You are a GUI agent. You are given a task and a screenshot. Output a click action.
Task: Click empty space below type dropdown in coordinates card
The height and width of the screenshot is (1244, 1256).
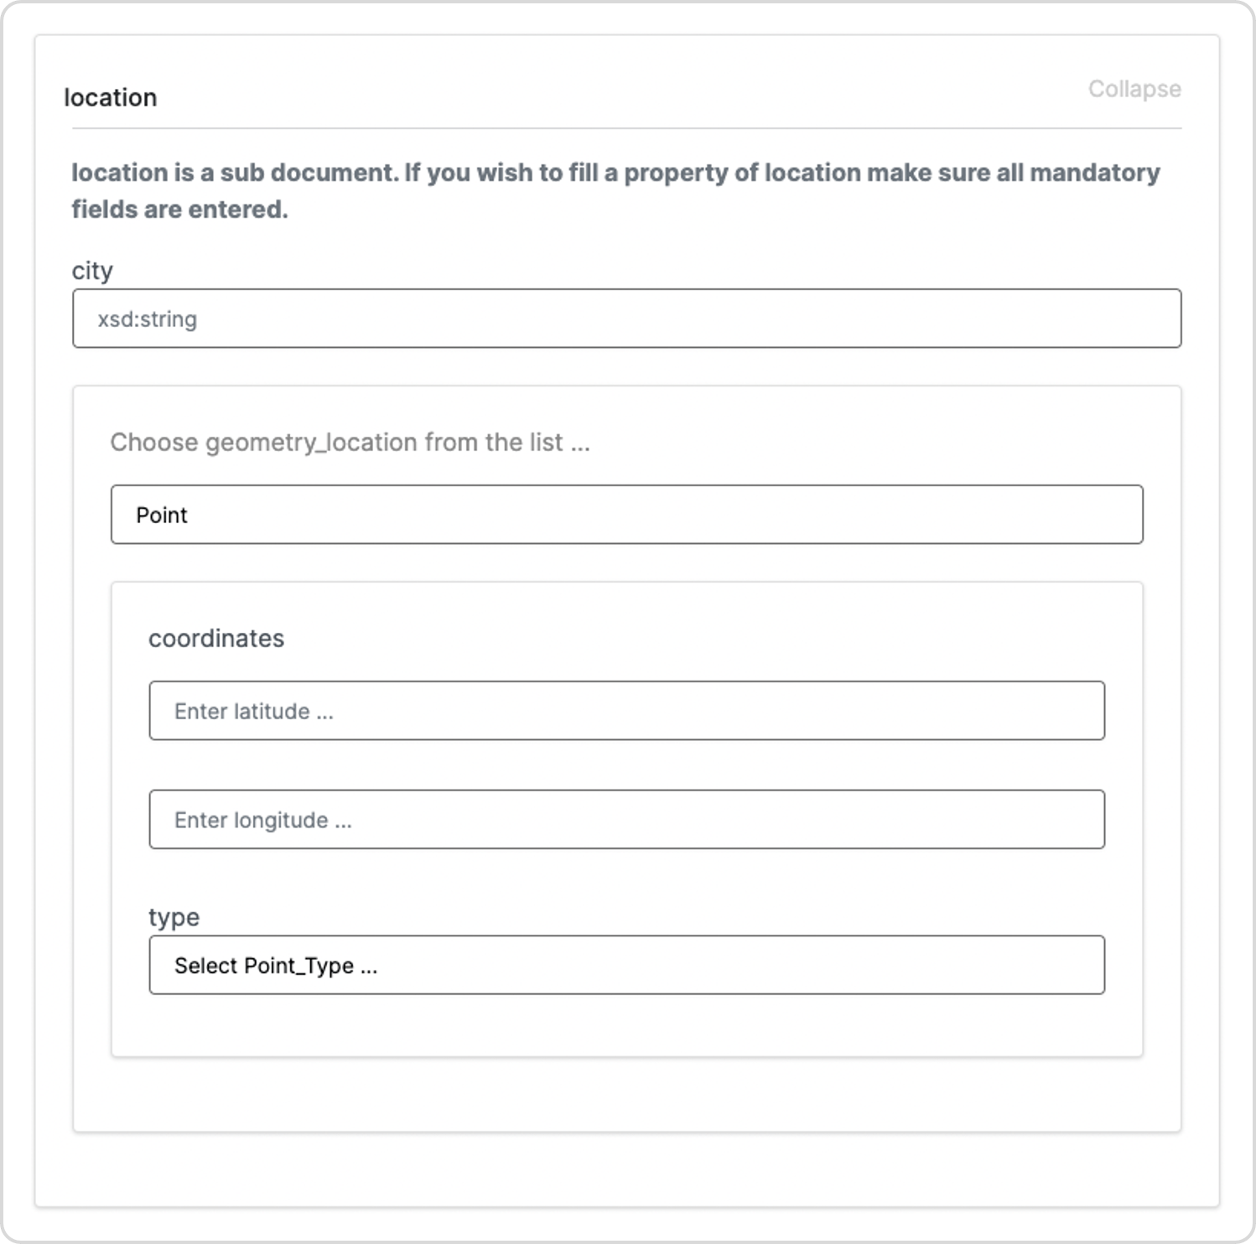point(626,1025)
